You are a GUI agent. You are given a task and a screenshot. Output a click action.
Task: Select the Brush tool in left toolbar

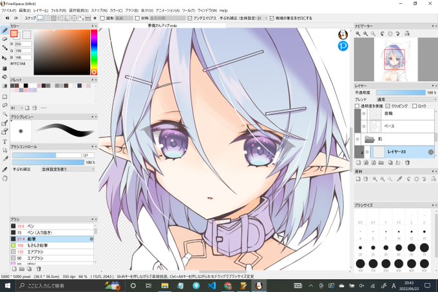tap(5, 30)
